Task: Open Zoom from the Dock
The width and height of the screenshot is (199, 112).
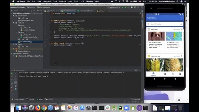Action: coord(127,108)
